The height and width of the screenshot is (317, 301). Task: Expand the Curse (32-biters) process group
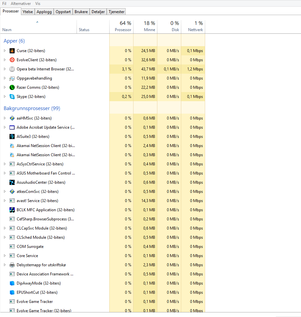point(5,51)
